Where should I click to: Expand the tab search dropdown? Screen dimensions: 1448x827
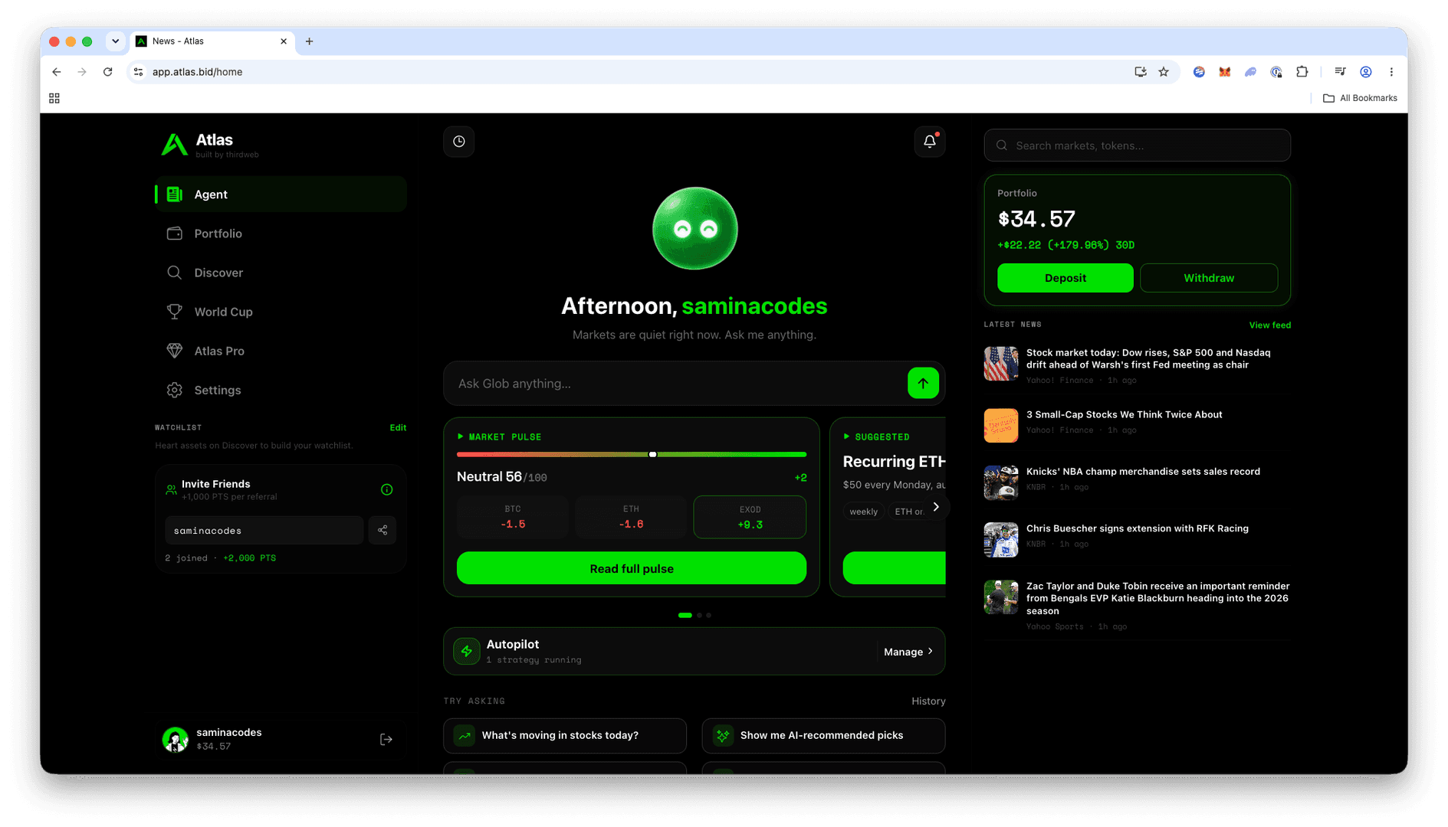pyautogui.click(x=116, y=41)
